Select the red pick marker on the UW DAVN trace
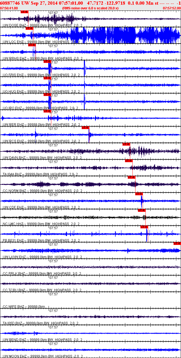This screenshot has width=181, height=358. click(126, 144)
